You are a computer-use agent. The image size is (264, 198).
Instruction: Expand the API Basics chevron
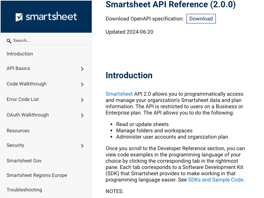(x=82, y=69)
